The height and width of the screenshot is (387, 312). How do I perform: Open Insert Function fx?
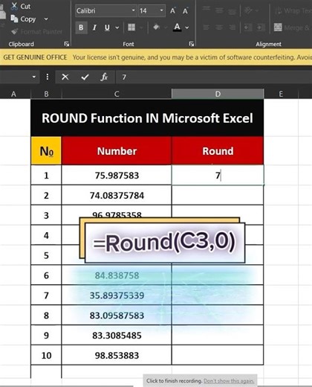104,77
